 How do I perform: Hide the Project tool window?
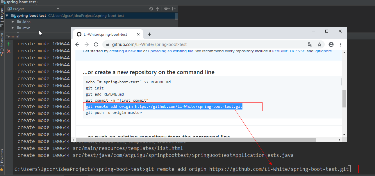[174, 9]
